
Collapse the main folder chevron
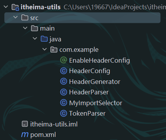(x=25, y=28)
